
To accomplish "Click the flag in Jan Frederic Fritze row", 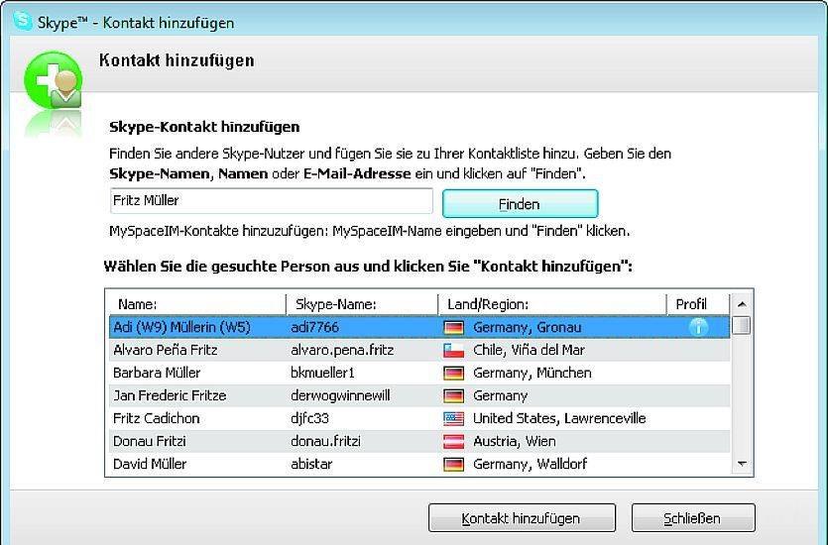I will [x=453, y=395].
